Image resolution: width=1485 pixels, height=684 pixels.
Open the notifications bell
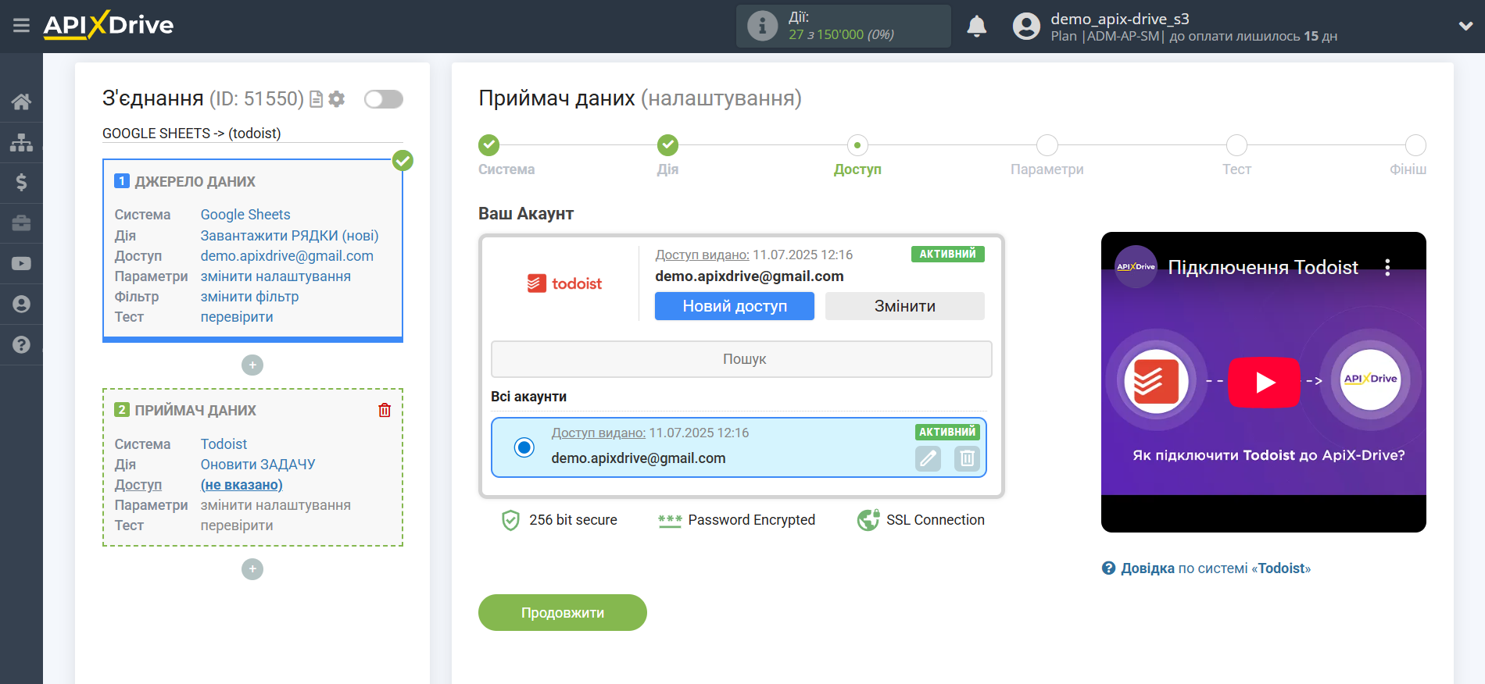pyautogui.click(x=976, y=27)
